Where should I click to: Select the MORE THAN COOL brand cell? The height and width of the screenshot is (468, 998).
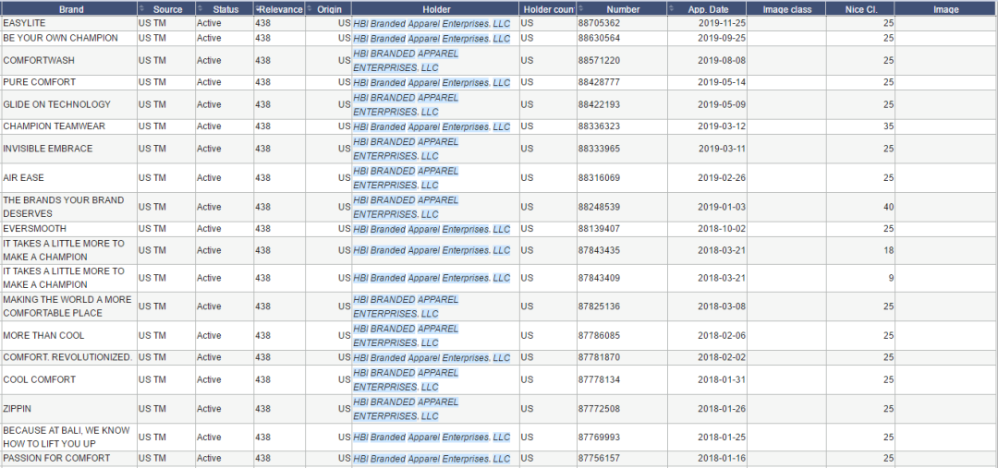click(x=68, y=335)
